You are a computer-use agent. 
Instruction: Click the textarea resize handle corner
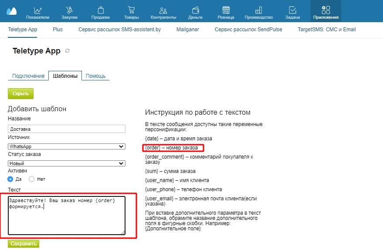tap(123, 232)
